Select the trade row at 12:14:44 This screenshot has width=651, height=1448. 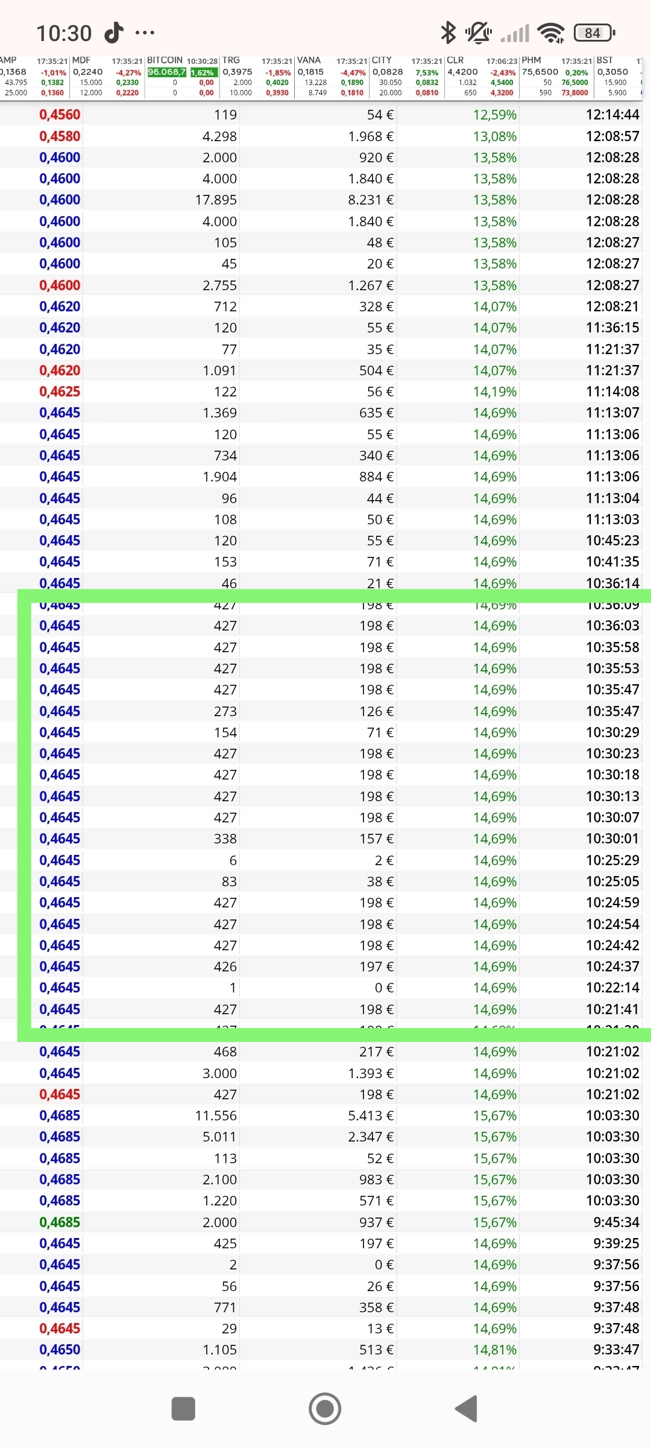(x=325, y=115)
